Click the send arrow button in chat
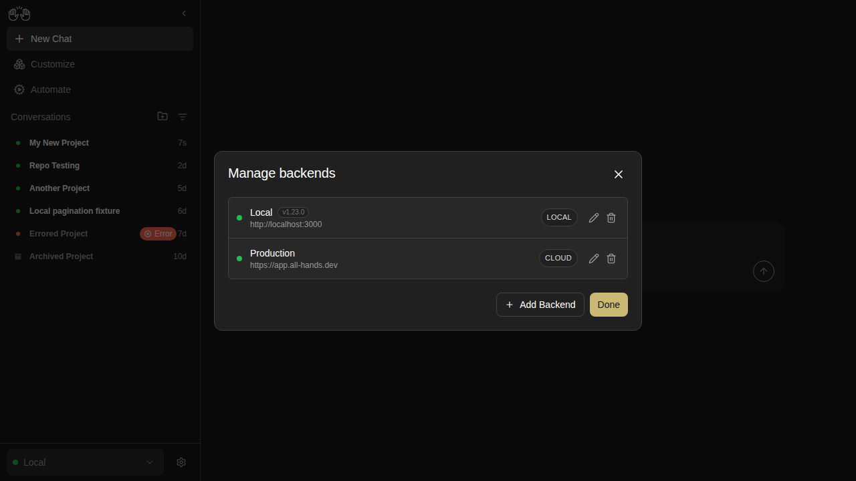The image size is (856, 481). coord(764,271)
